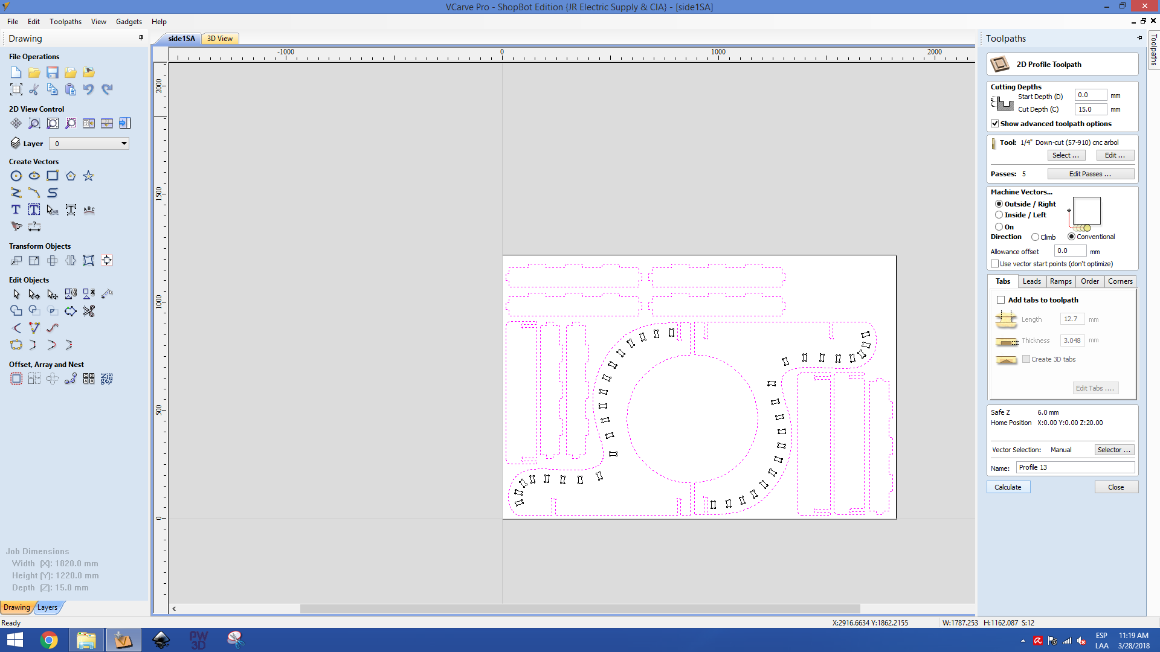Select the Create Text tool

coord(15,209)
